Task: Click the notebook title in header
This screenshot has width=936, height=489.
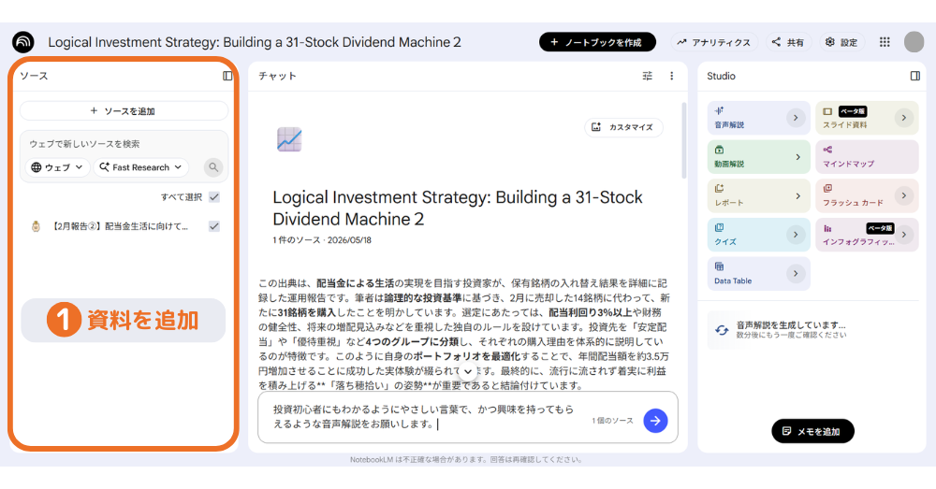Action: [255, 42]
